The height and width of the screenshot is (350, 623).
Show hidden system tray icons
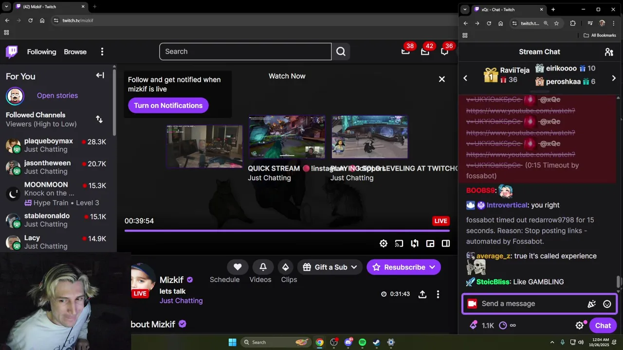click(x=552, y=342)
